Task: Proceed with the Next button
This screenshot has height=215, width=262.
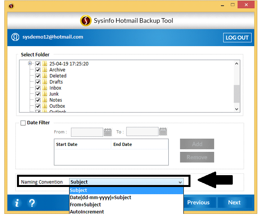Action: (234, 202)
